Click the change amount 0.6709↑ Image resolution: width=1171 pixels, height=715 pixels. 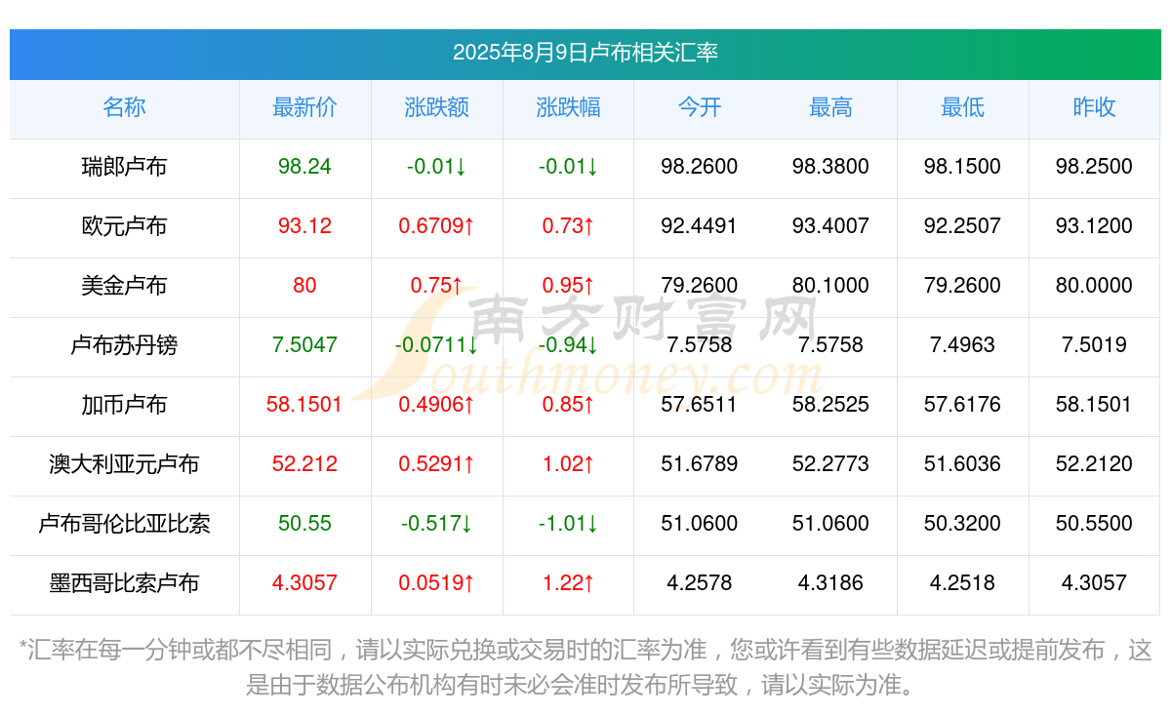[437, 226]
